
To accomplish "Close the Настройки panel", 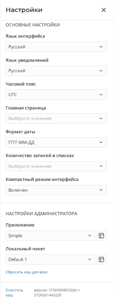I will (x=104, y=10).
